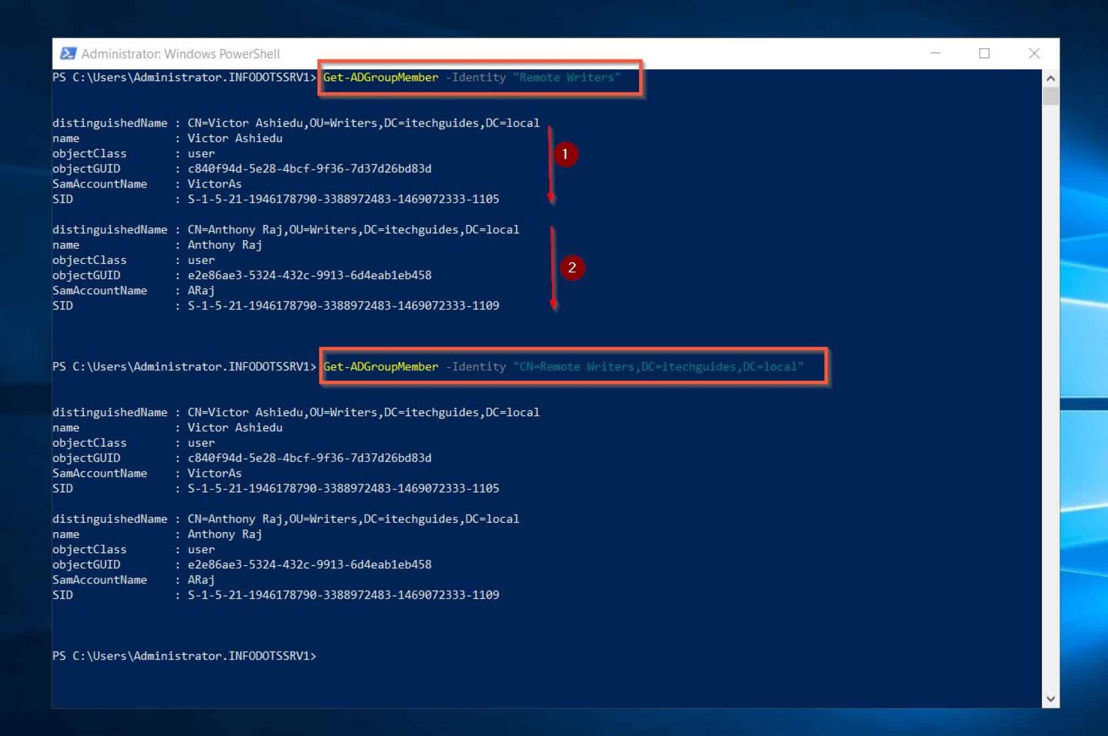The image size is (1108, 736).
Task: Click the Administrator: Windows PowerShell title text
Action: 181,54
